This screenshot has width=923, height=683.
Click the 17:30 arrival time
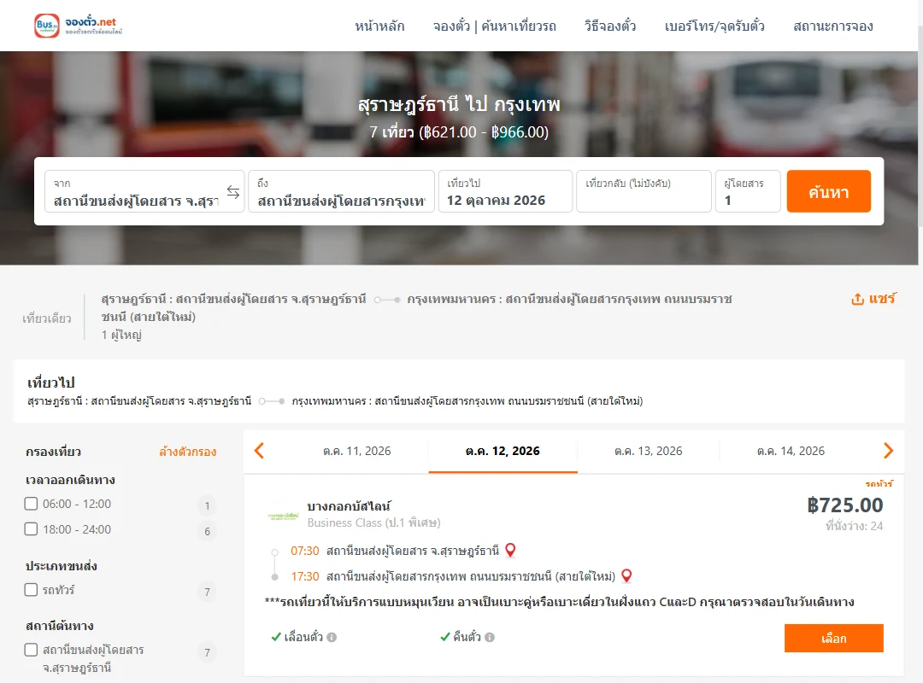pos(305,576)
